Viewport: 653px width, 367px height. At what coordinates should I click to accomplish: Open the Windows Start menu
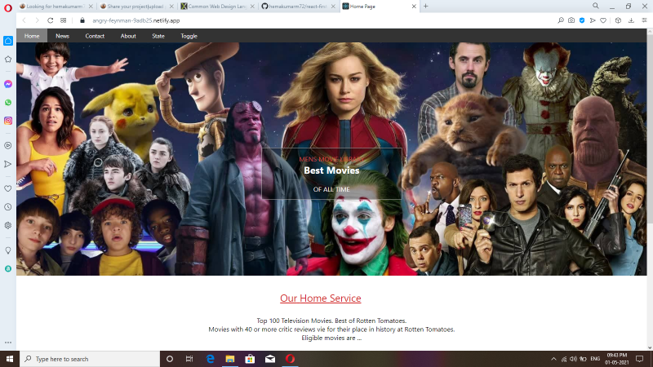coord(10,359)
